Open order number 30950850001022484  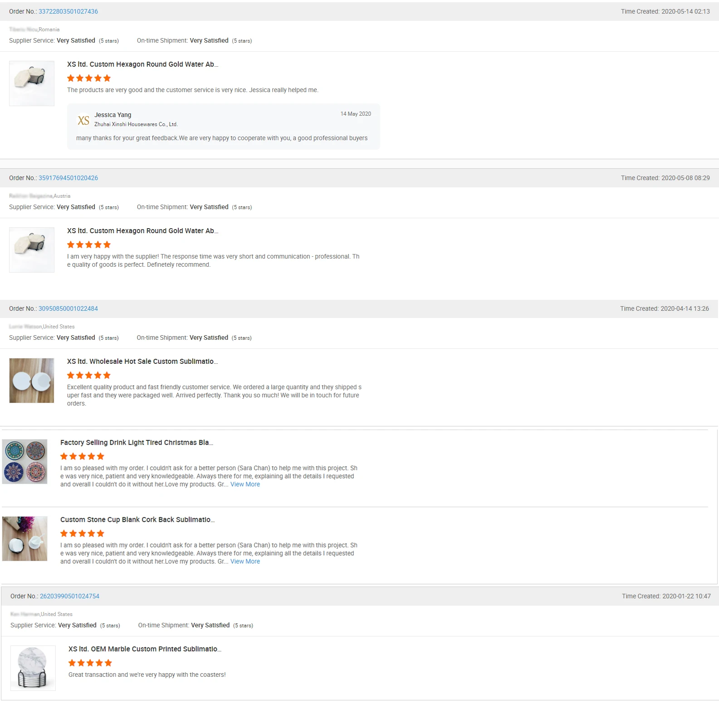[68, 308]
